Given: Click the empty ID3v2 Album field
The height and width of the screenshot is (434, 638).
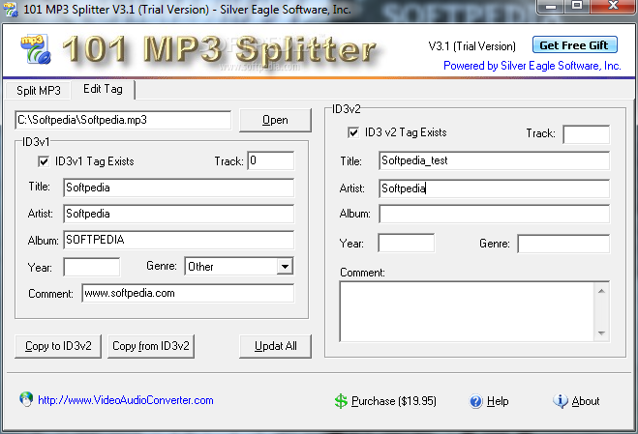Looking at the screenshot, I should [494, 214].
